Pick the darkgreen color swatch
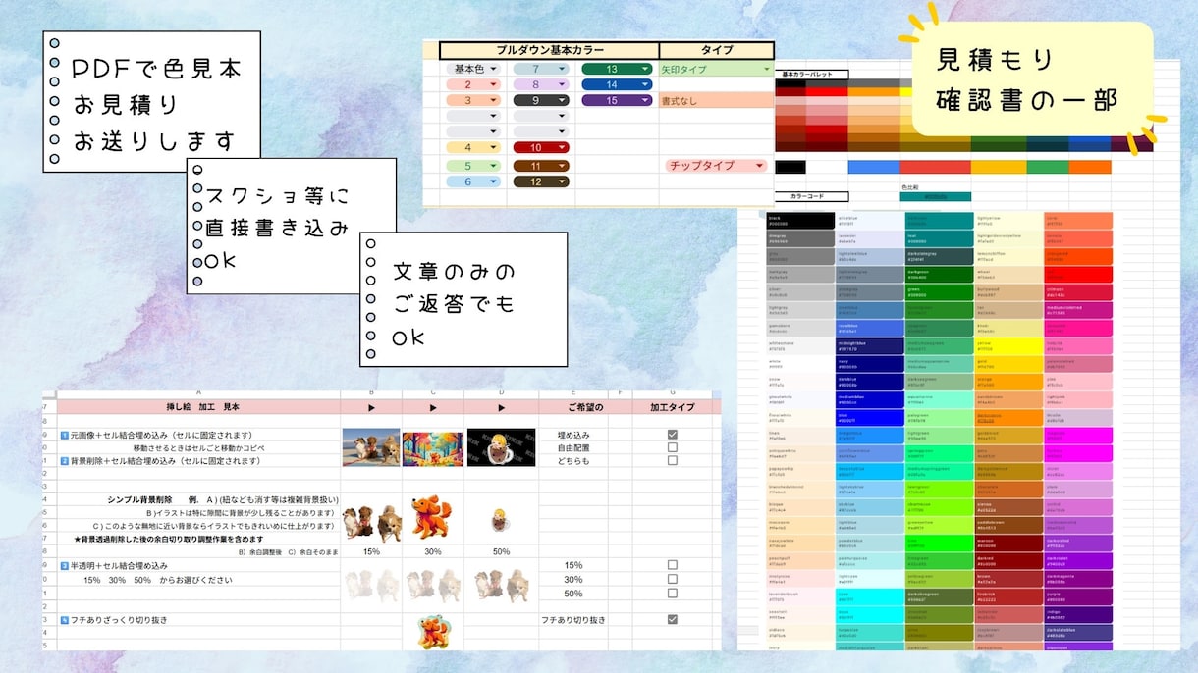 coord(939,274)
